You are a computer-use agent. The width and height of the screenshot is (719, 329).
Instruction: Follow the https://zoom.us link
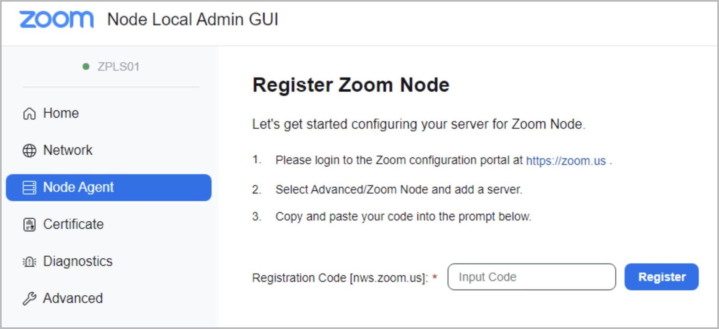point(566,161)
